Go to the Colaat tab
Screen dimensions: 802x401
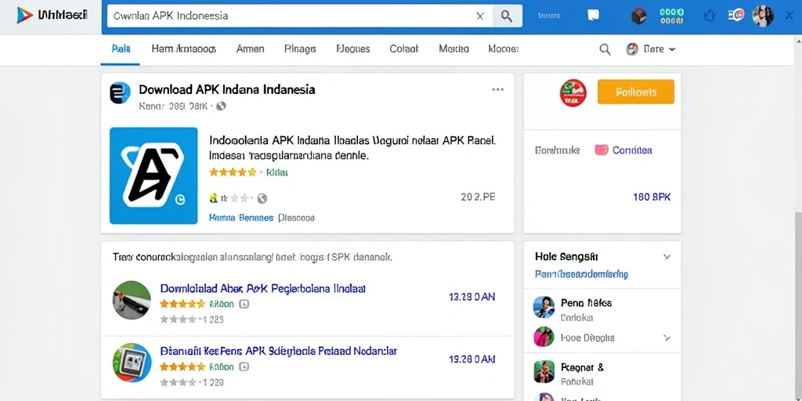coord(404,49)
